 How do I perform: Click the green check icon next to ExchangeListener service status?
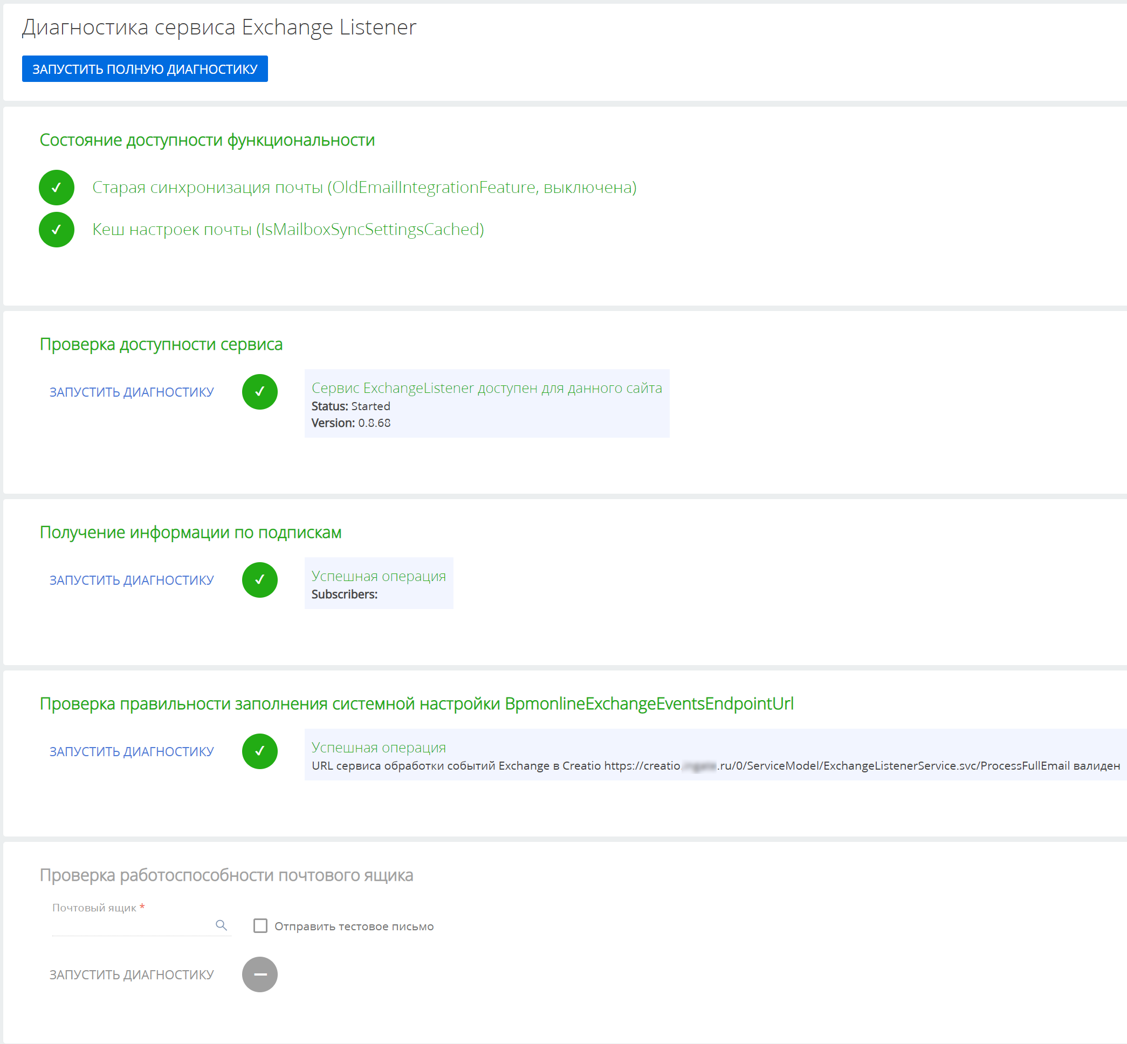pos(260,392)
